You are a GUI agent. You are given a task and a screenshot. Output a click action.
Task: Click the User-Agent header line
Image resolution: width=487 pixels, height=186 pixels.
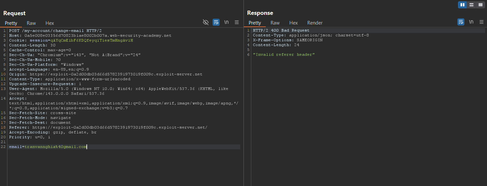click(x=119, y=91)
